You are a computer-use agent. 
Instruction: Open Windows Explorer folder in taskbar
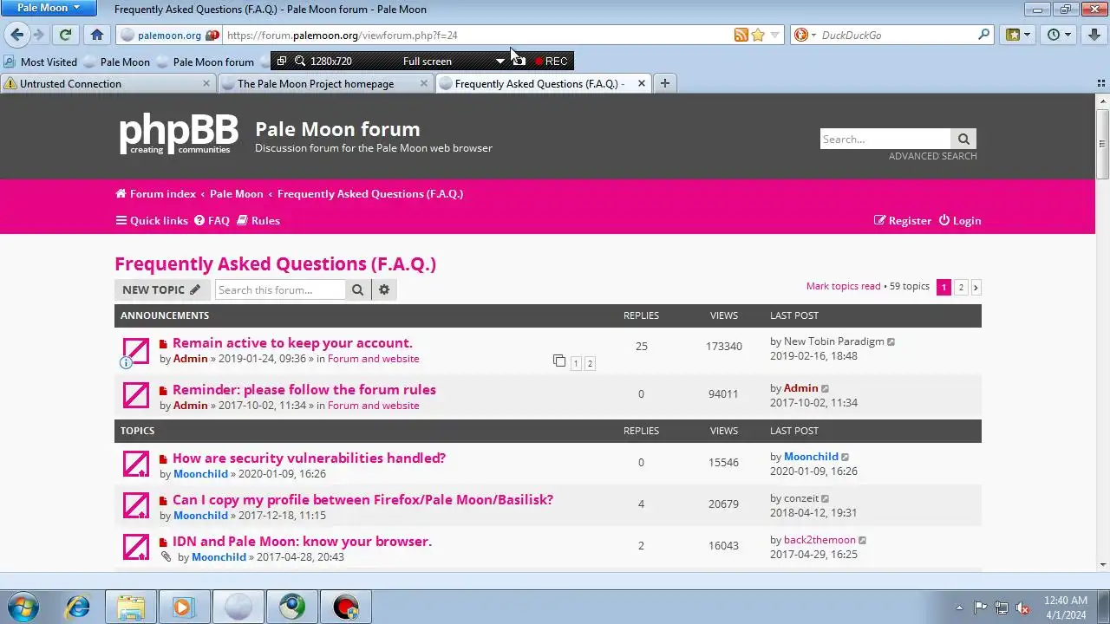pos(131,607)
